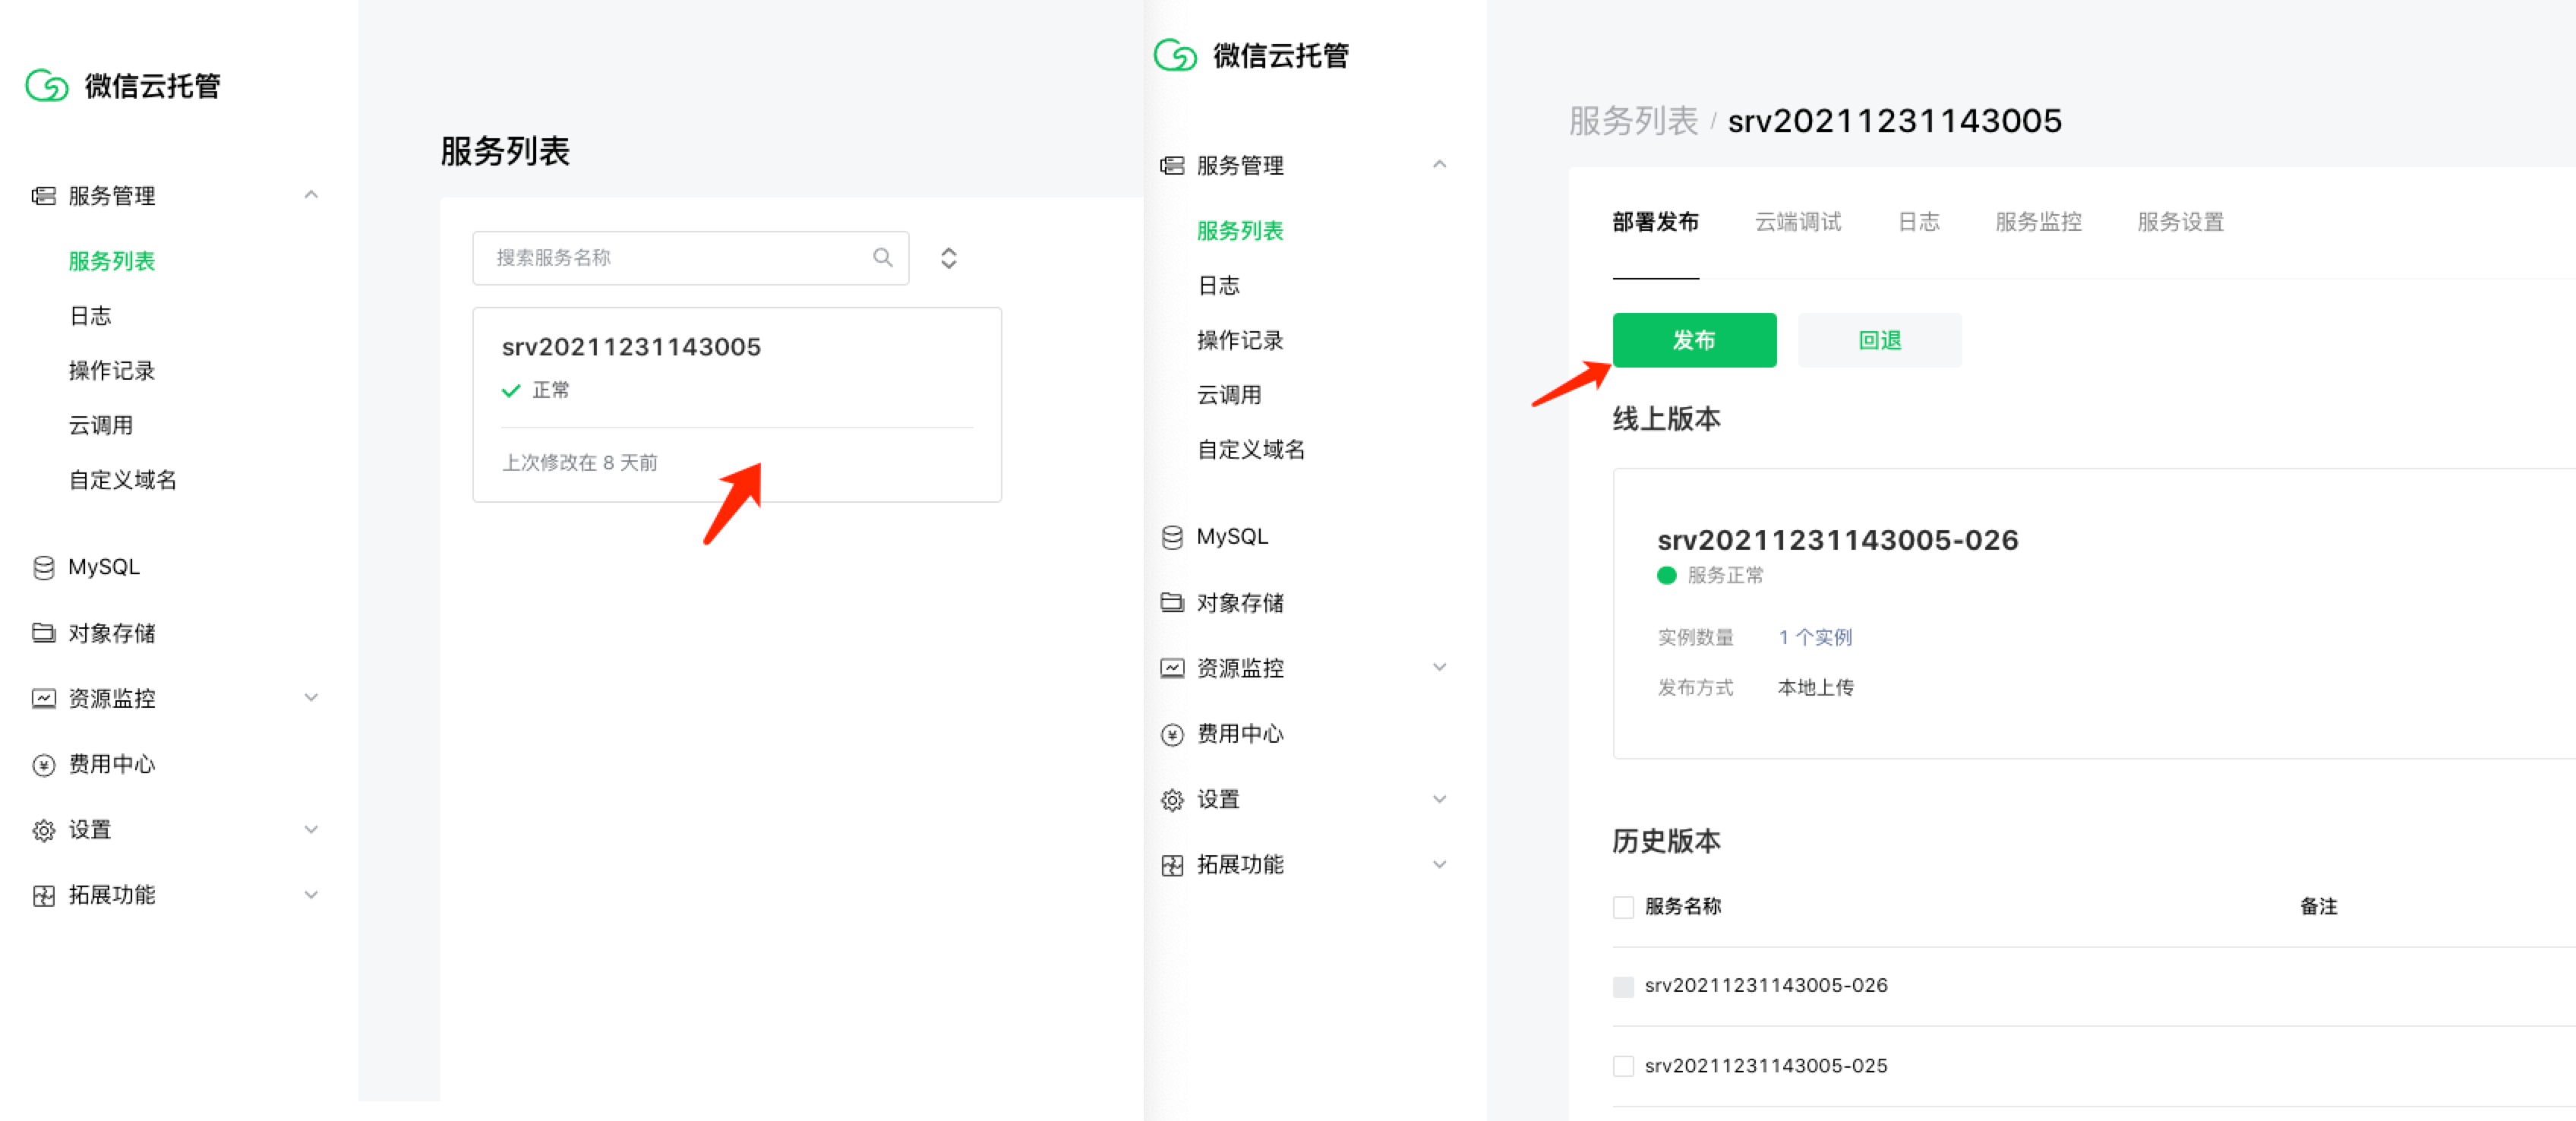Open the 1 个实例 link
Image resolution: width=2576 pixels, height=1121 pixels.
click(1814, 637)
